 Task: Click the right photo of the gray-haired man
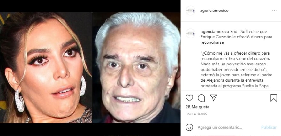coord(136,68)
